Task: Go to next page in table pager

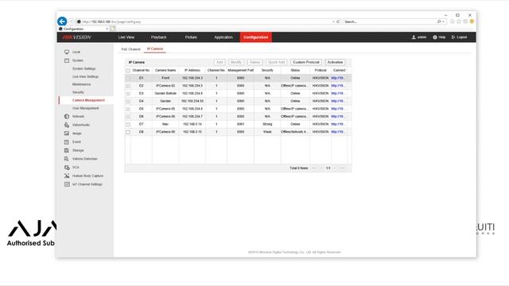Action: pyautogui.click(x=336, y=168)
